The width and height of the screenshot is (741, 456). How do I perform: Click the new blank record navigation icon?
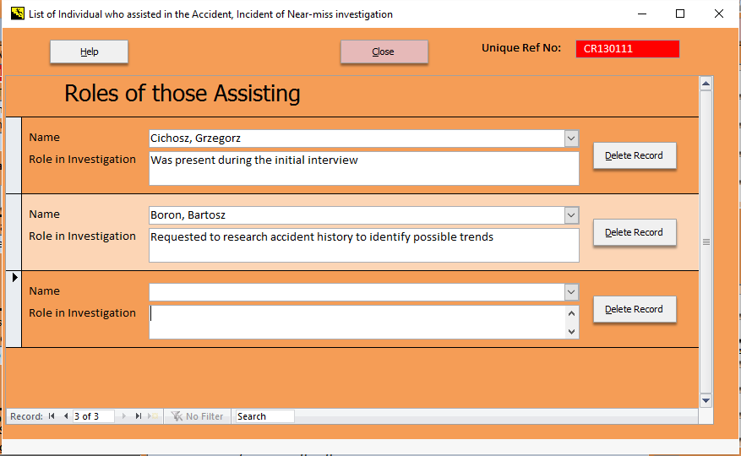click(x=153, y=416)
